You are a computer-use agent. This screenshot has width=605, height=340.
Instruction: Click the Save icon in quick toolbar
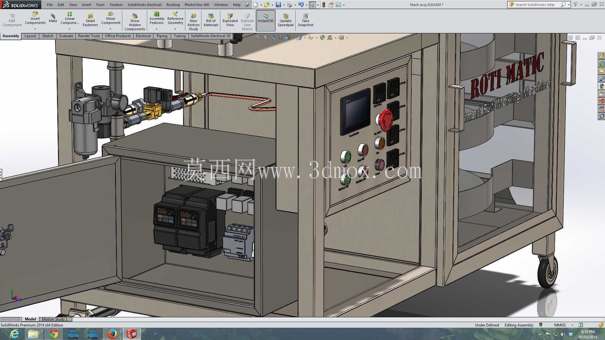point(278,5)
